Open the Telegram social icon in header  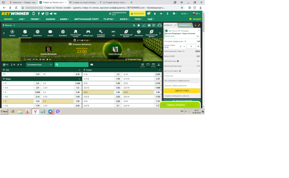pyautogui.click(x=51, y=14)
